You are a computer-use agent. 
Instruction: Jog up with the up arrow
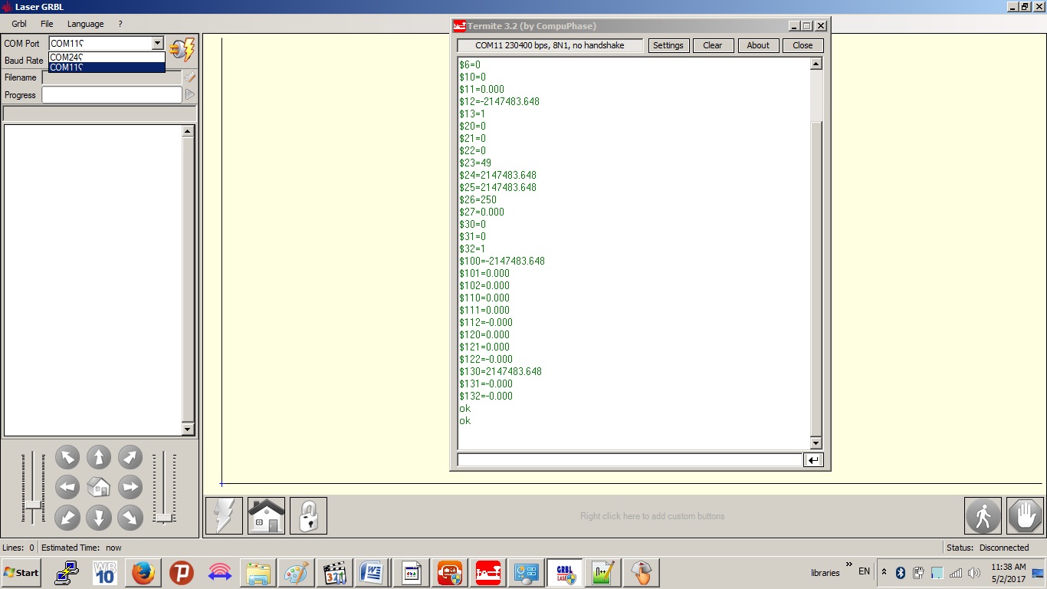[x=99, y=457]
